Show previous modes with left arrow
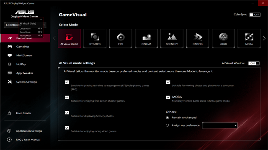The width and height of the screenshot is (268, 150). click(54, 38)
